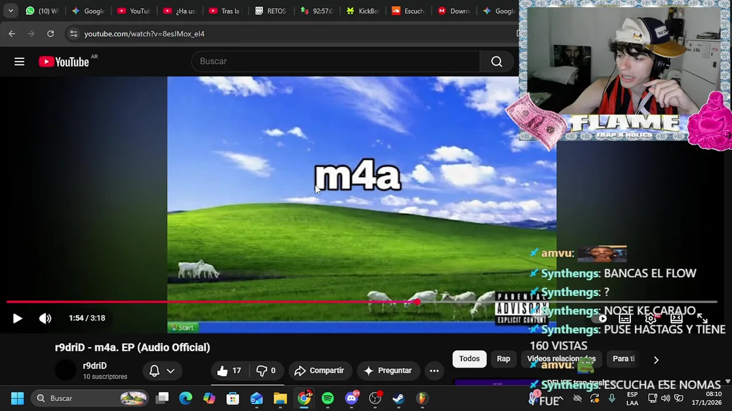Open Outlook from the taskbar

[x=256, y=398]
